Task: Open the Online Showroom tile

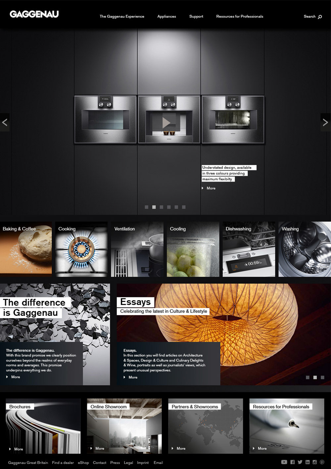Action: pyautogui.click(x=124, y=426)
